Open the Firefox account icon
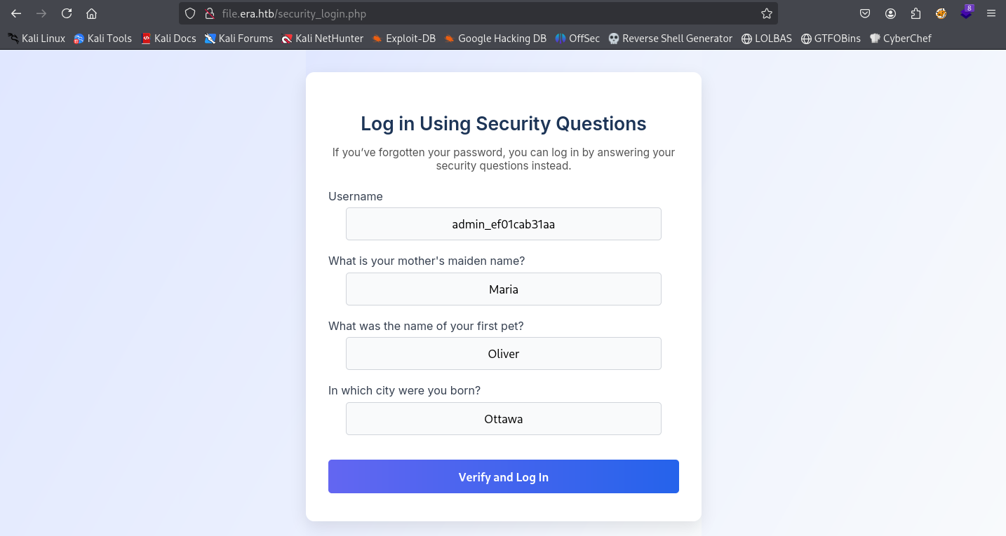 click(890, 13)
